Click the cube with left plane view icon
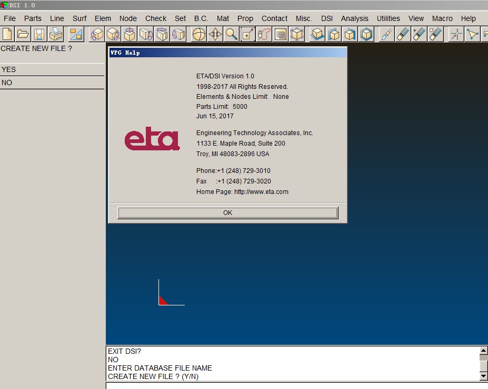The image size is (488, 389). click(334, 34)
